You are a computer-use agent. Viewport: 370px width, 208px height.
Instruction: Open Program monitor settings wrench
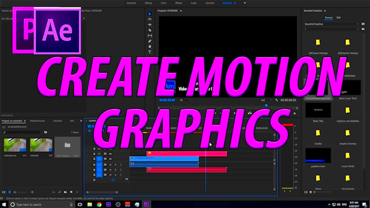277,100
